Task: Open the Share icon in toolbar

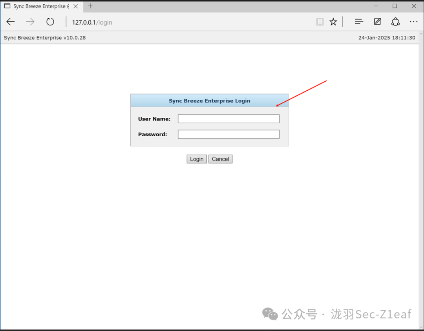Action: tap(395, 22)
